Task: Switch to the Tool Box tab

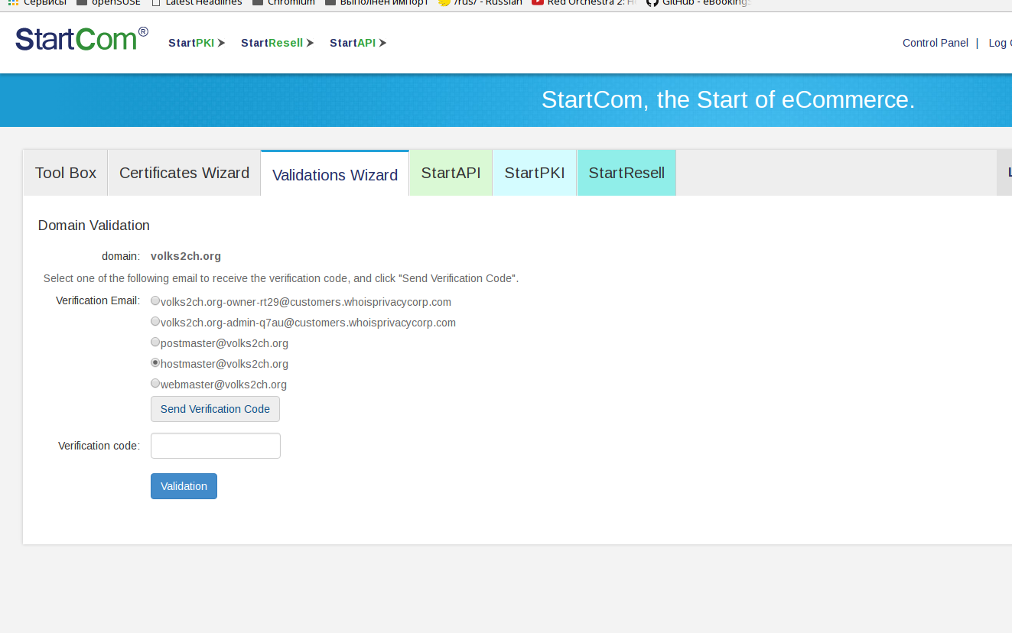Action: 66,173
